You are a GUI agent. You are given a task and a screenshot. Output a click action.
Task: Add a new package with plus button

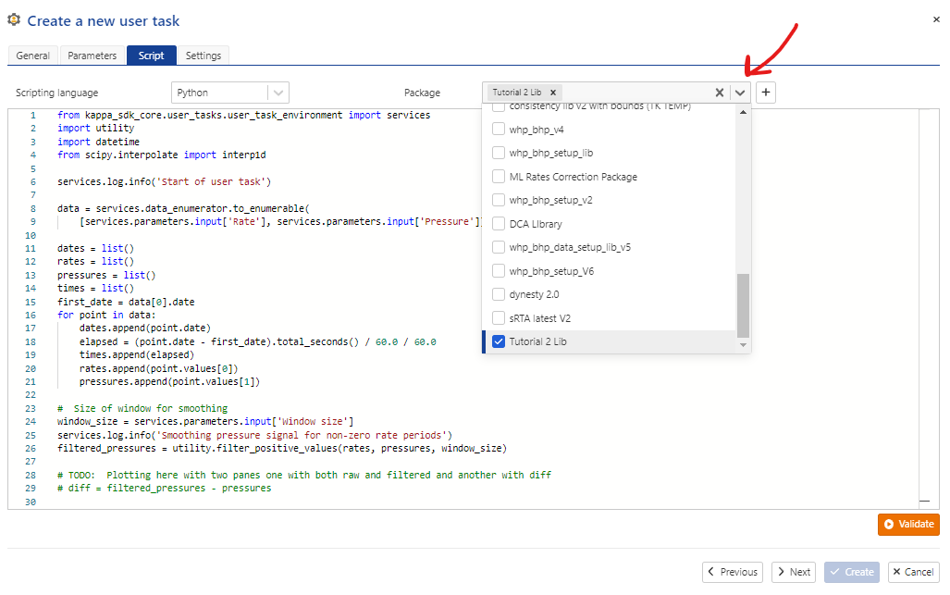tap(766, 93)
